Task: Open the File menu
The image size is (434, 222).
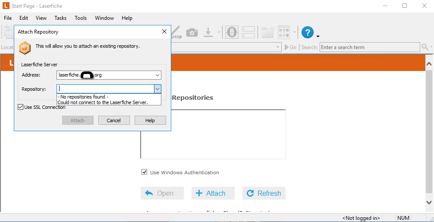Action: tap(8, 18)
